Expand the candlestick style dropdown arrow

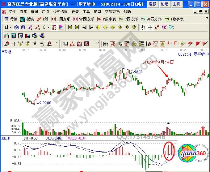(x=48, y=27)
